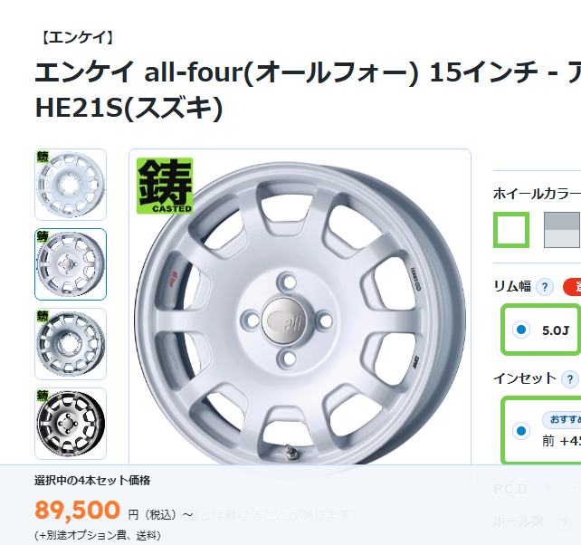Viewport: 581px width, 545px height.
Task: Click the product title heading
Action: [x=308, y=91]
